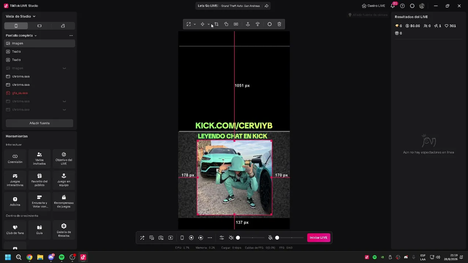This screenshot has height=263, width=468.
Task: Open Centro LIVE
Action: tap(373, 6)
